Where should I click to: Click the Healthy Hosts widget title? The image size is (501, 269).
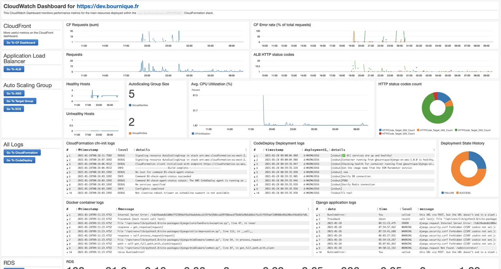coord(78,84)
